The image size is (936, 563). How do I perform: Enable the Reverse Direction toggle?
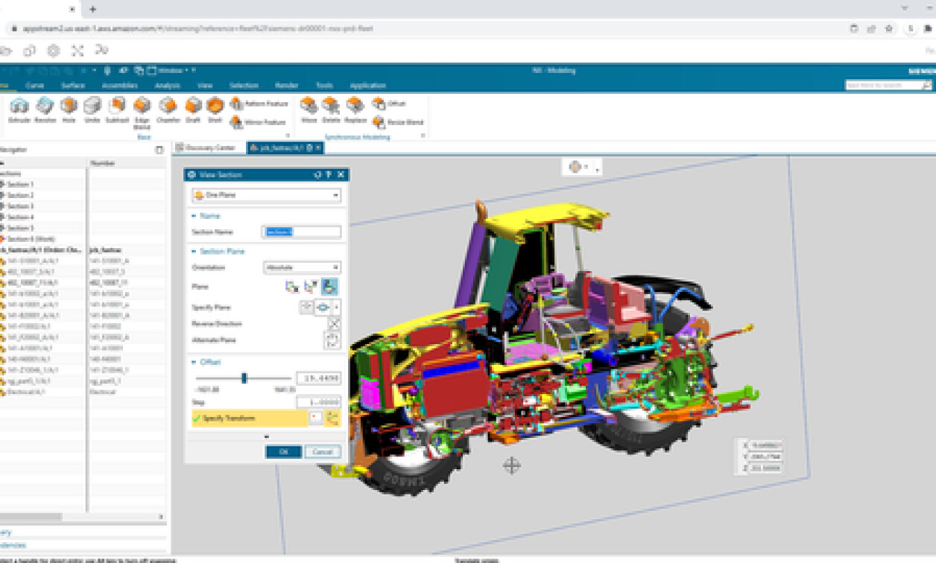click(x=334, y=324)
